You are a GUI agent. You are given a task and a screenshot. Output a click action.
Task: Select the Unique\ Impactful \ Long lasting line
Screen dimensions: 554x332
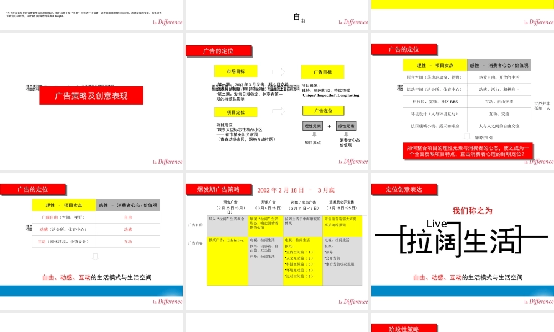pyautogui.click(x=331, y=95)
